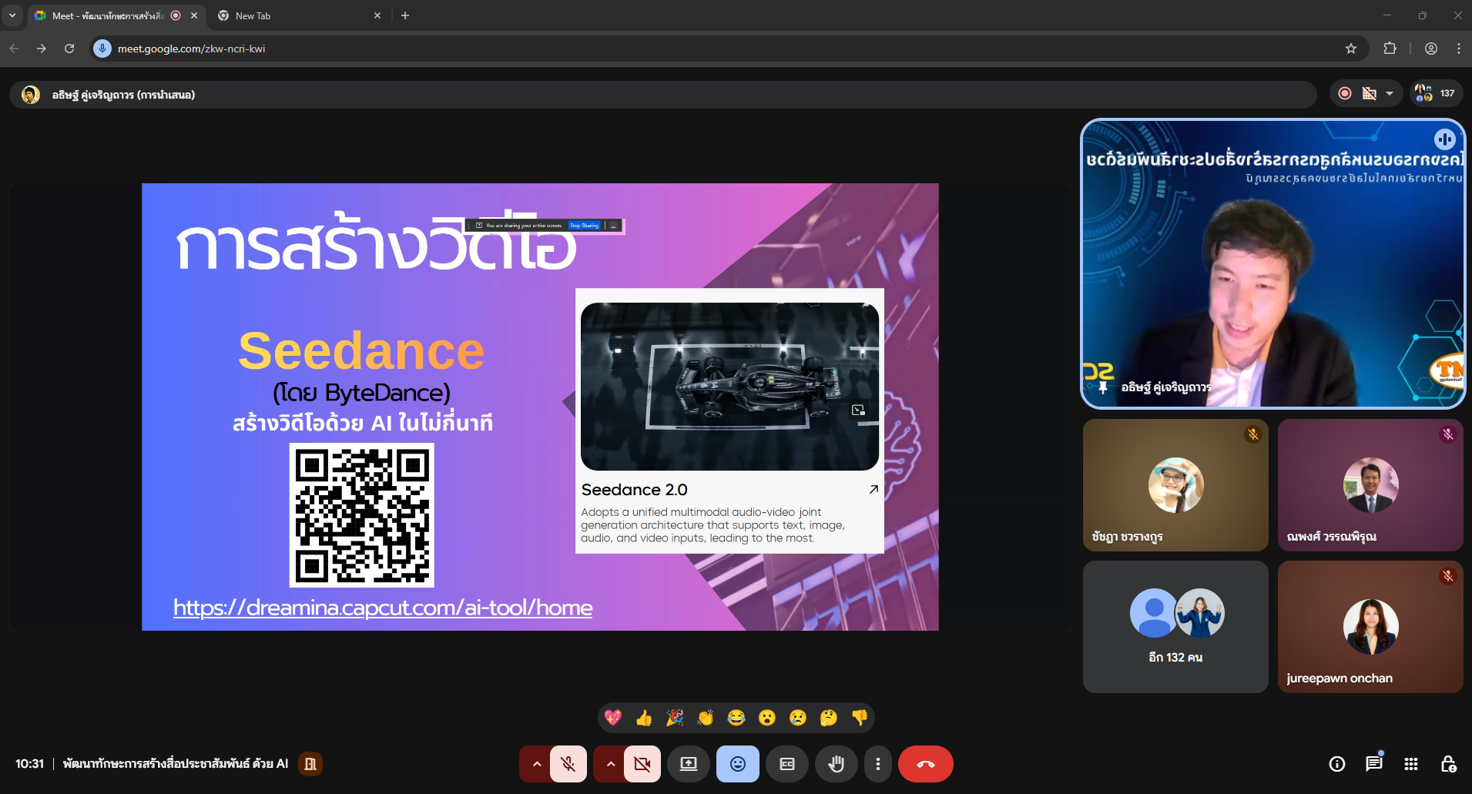Leave the call with red button
Image resolution: width=1472 pixels, height=794 pixels.
[x=925, y=764]
